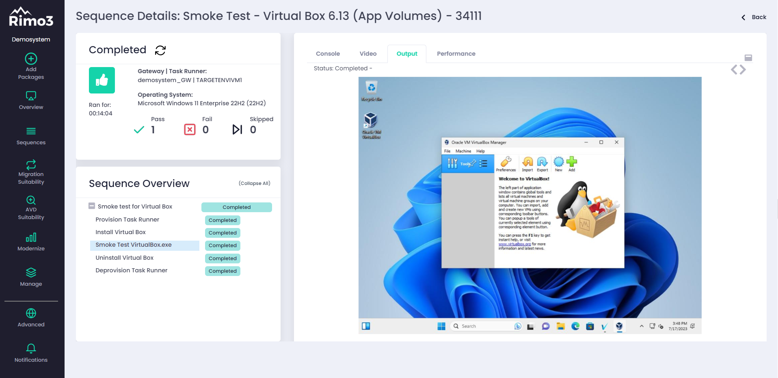This screenshot has width=778, height=378.
Task: Open Notifications bell in sidebar
Action: pyautogui.click(x=31, y=353)
